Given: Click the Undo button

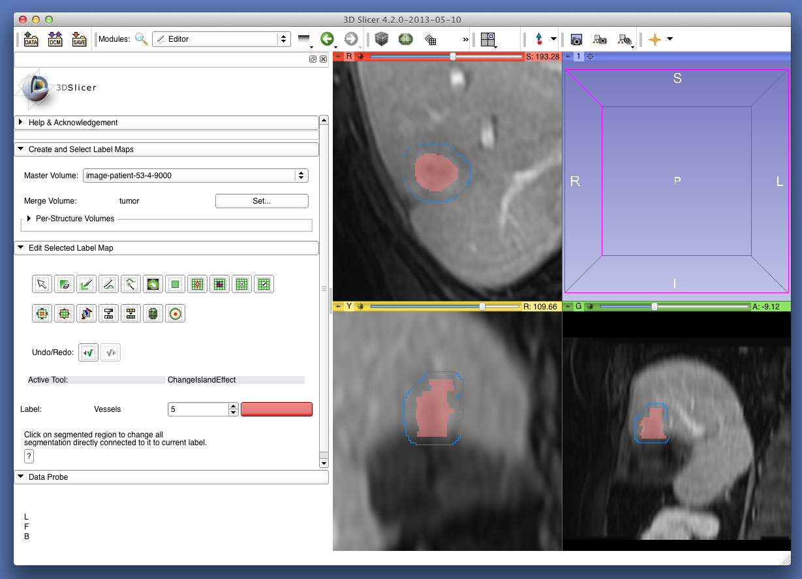Looking at the screenshot, I should [x=88, y=353].
